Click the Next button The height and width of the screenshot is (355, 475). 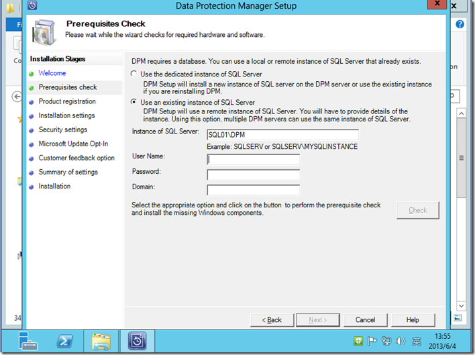[x=318, y=320]
